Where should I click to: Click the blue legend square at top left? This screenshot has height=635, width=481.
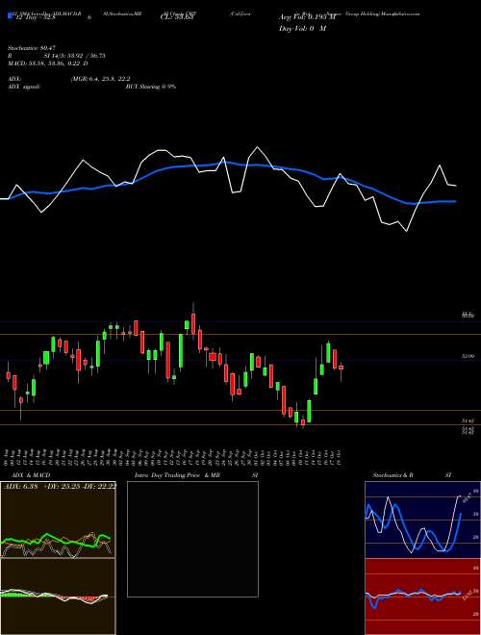coord(10,16)
